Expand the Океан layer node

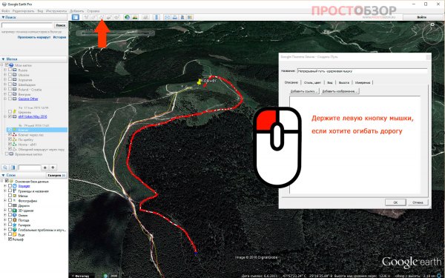coord(5,215)
